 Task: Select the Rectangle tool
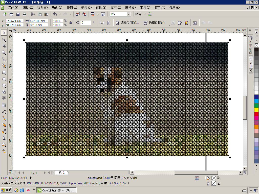4,72
